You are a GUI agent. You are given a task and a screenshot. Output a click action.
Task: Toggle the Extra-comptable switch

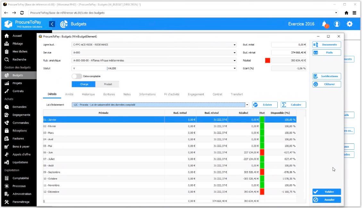[77, 76]
